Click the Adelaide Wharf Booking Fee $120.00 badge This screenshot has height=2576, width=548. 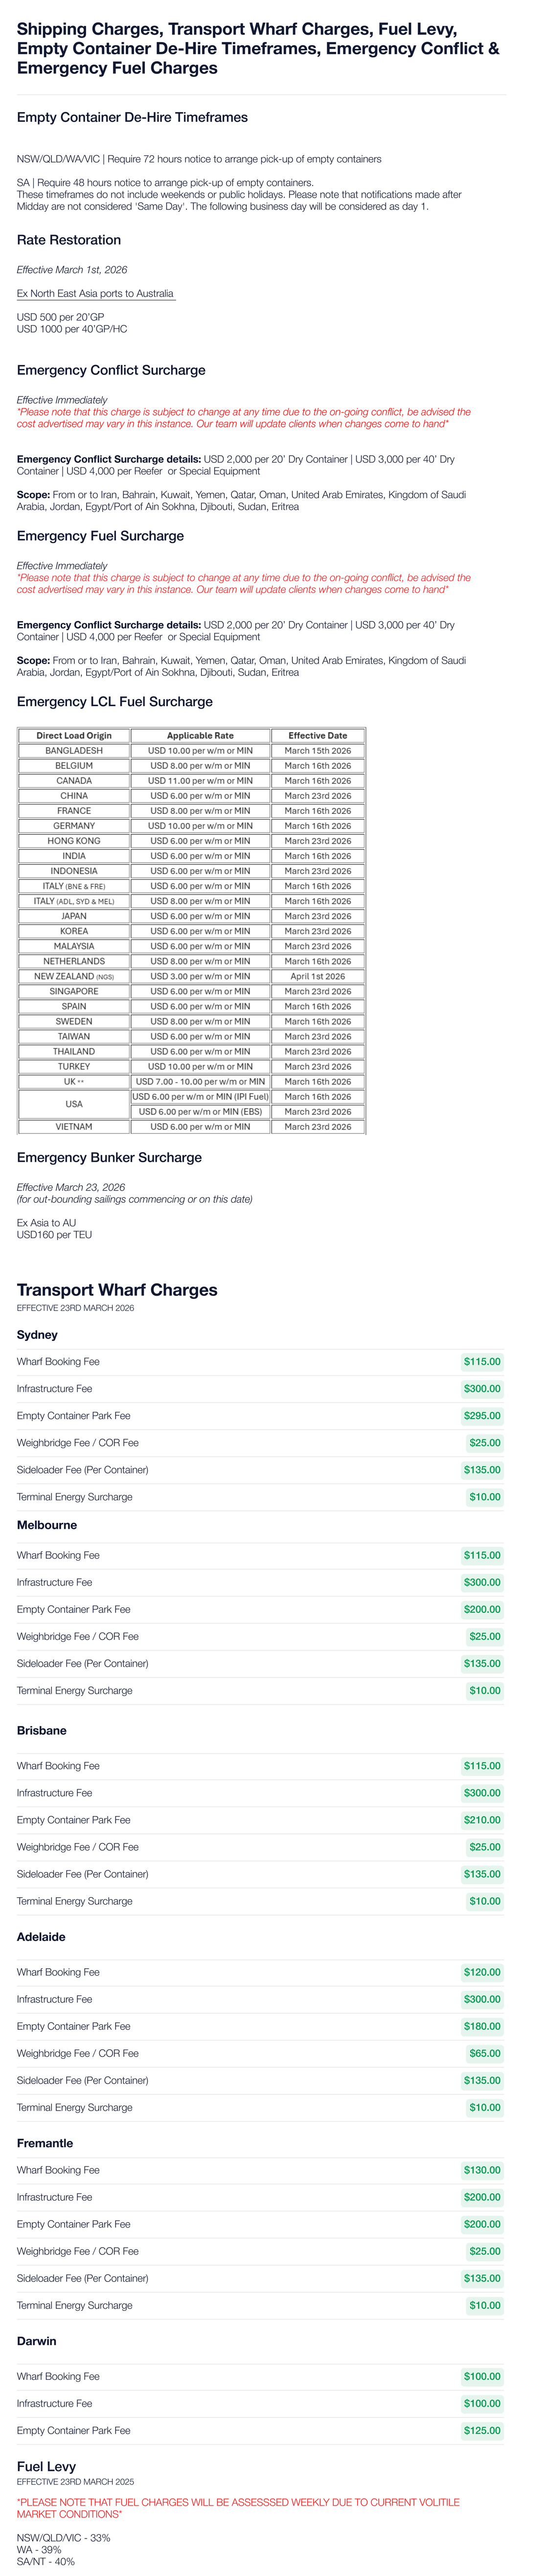pos(482,1972)
